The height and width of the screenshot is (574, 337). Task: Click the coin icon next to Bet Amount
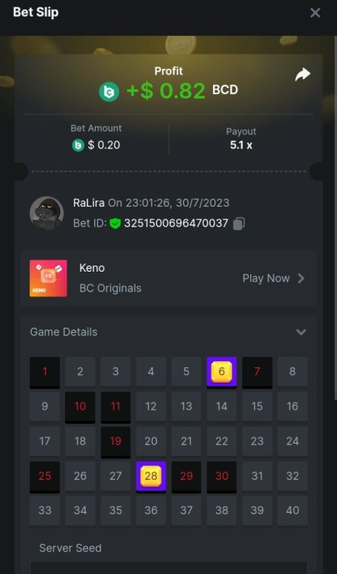[x=77, y=145]
